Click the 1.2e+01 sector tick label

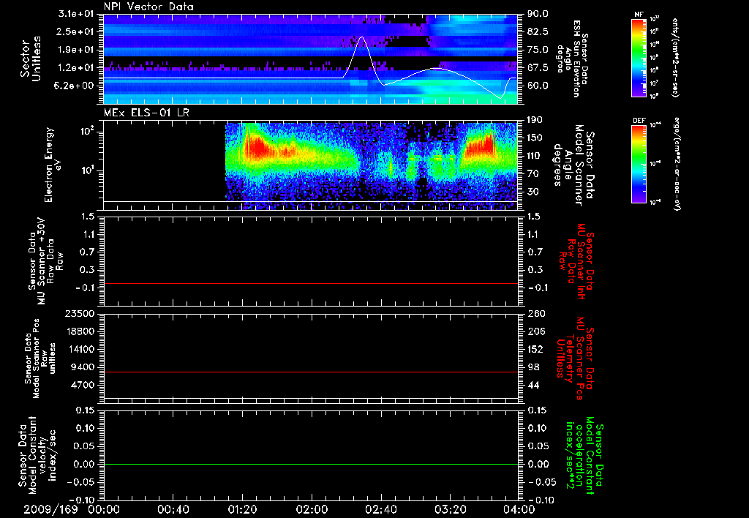77,67
